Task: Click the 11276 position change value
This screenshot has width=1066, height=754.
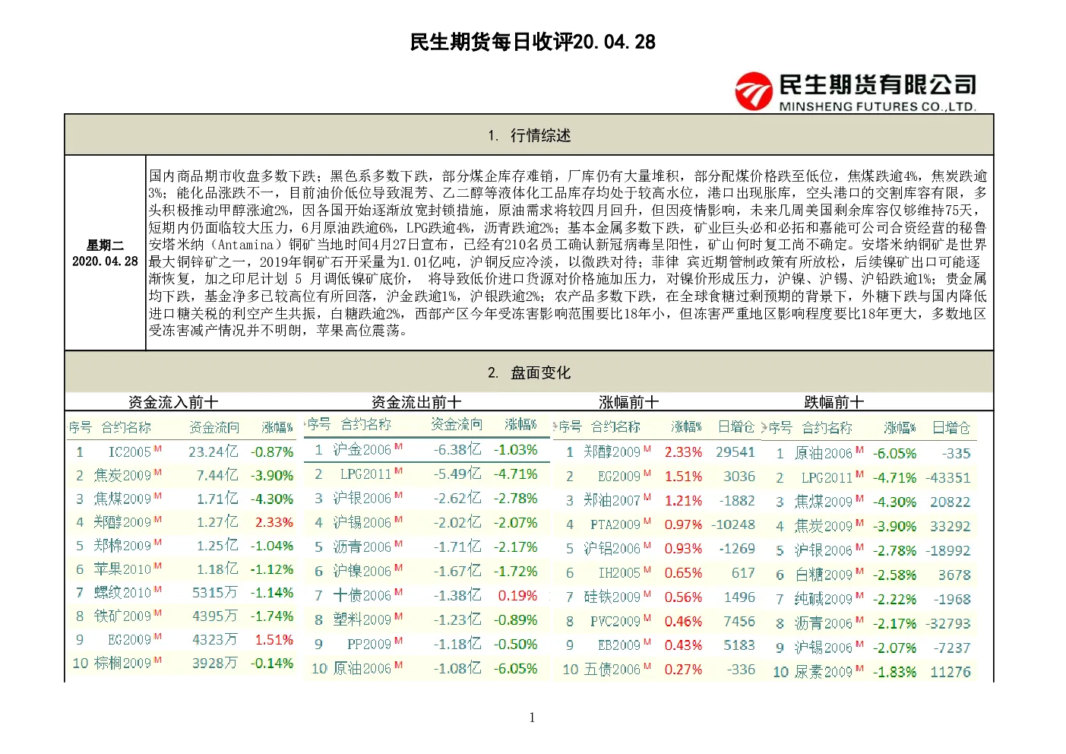Action: tap(950, 672)
